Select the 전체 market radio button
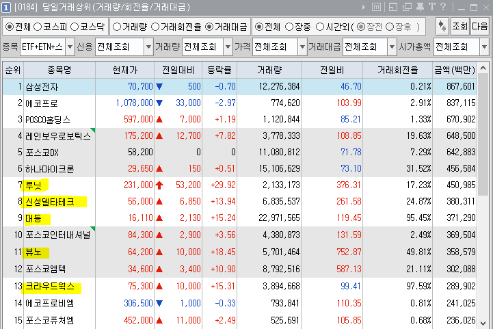 point(10,27)
